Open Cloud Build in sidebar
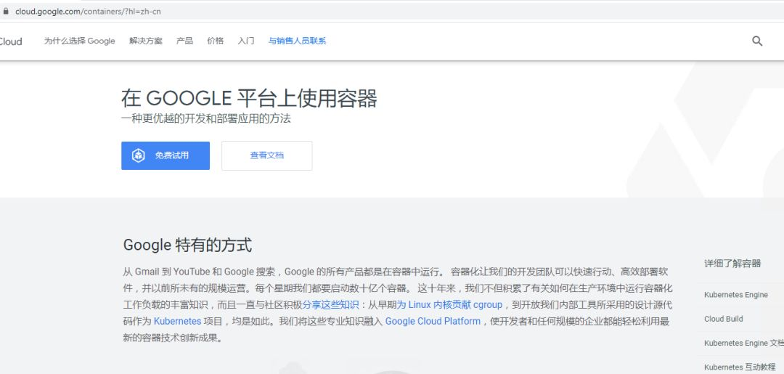784x374 pixels. 724,319
